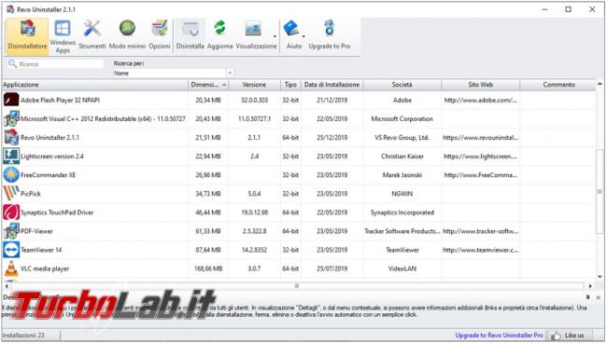
Task: Sort by the Commento column header
Action: tap(558, 85)
